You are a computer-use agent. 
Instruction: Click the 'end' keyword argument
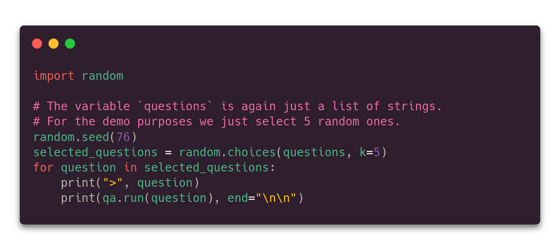point(238,198)
